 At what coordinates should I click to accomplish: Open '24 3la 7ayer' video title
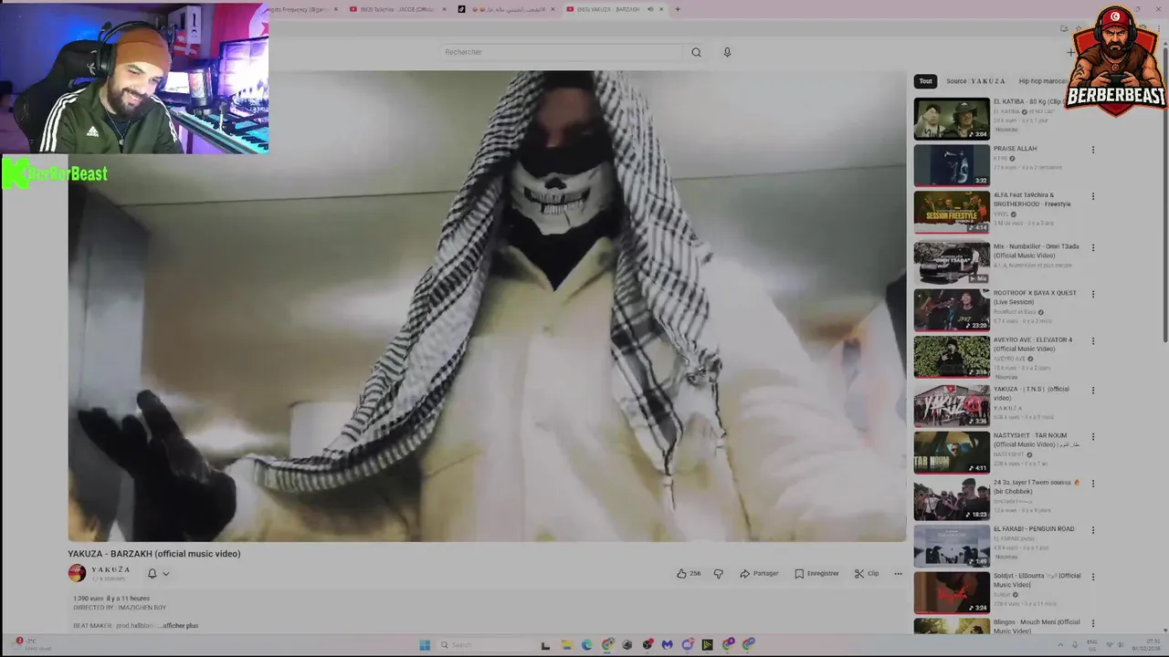click(1036, 486)
